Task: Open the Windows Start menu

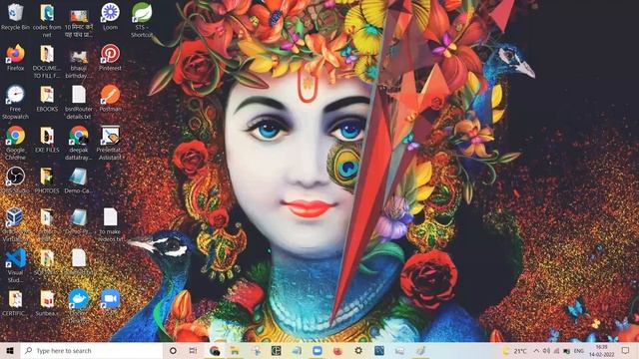Action: (10, 350)
